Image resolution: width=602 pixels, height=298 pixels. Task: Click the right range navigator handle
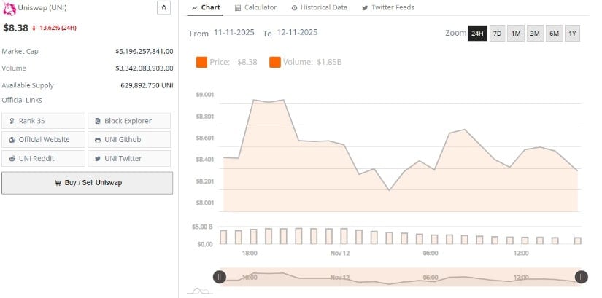582,277
